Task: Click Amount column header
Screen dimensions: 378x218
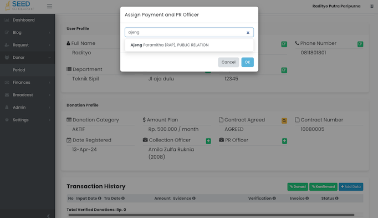Action: pos(162,198)
